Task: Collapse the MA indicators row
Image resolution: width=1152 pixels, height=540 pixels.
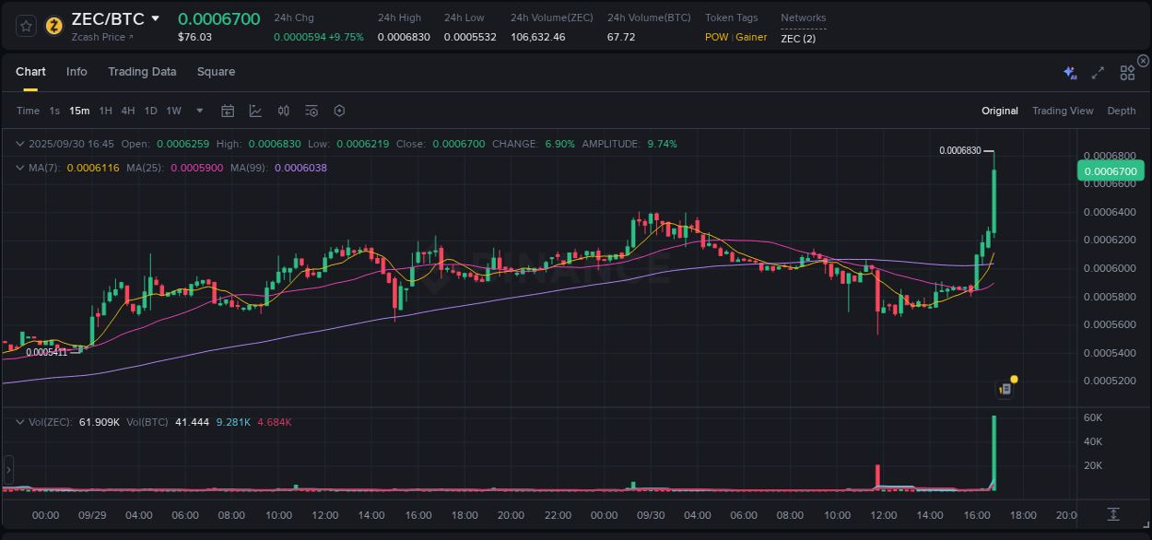Action: pos(20,168)
